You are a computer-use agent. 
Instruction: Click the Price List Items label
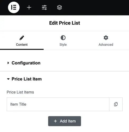pos(20,92)
